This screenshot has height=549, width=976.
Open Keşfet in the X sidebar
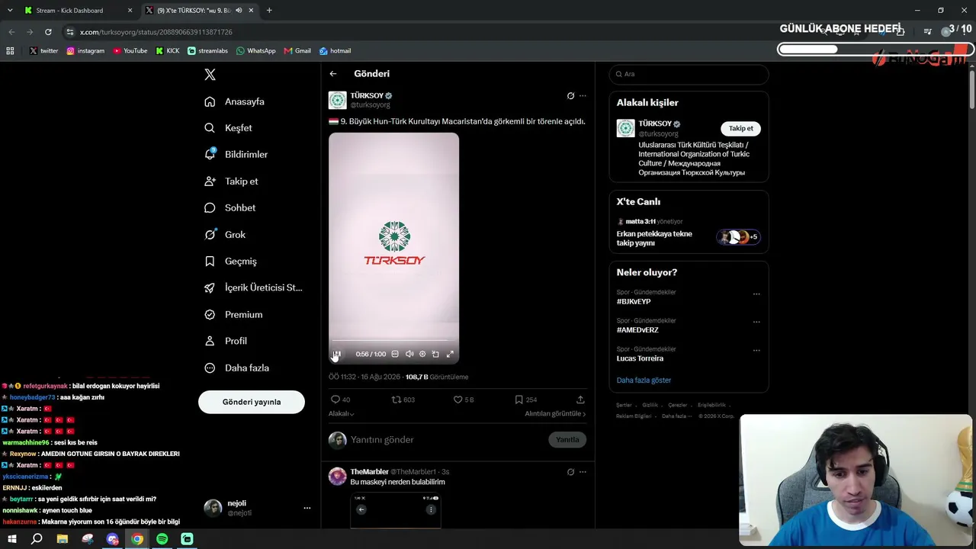pos(229,128)
